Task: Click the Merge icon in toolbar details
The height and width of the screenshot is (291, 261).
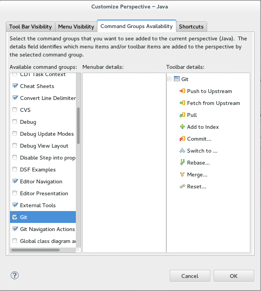Action: [x=182, y=175]
